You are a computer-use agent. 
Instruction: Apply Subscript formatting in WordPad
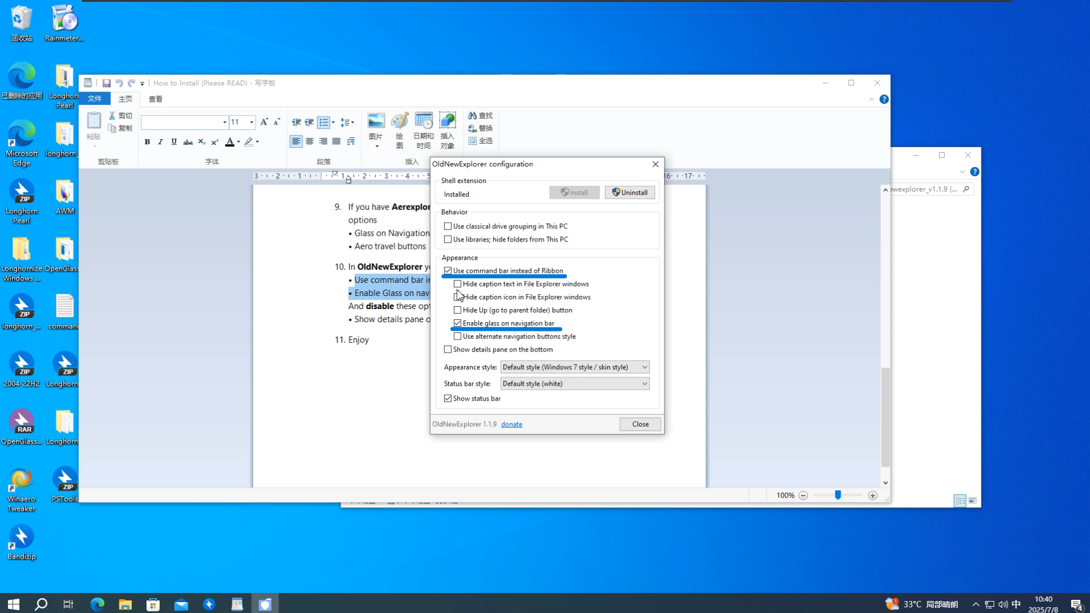click(x=201, y=142)
